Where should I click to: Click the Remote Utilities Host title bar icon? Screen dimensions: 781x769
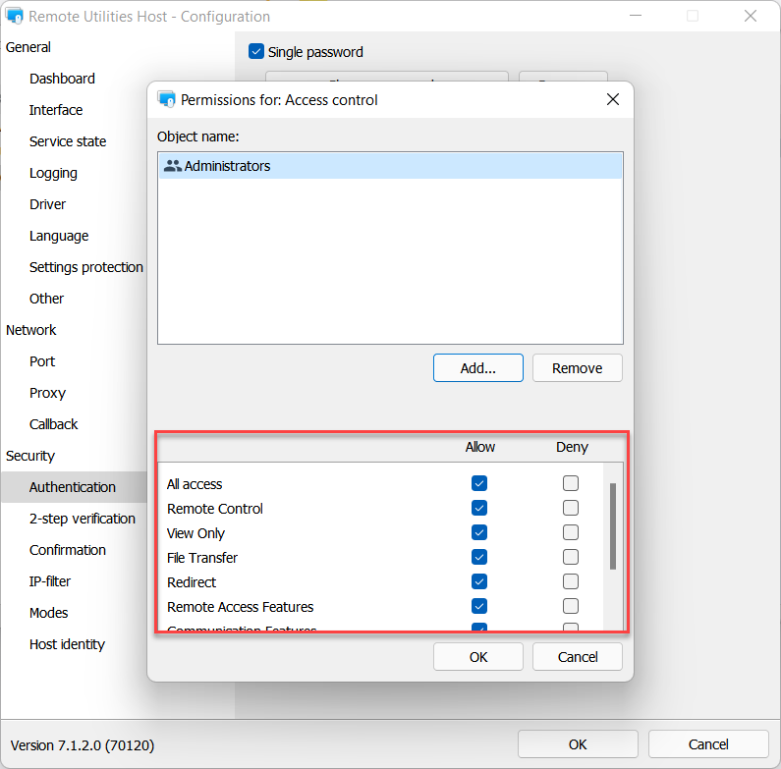(15, 17)
